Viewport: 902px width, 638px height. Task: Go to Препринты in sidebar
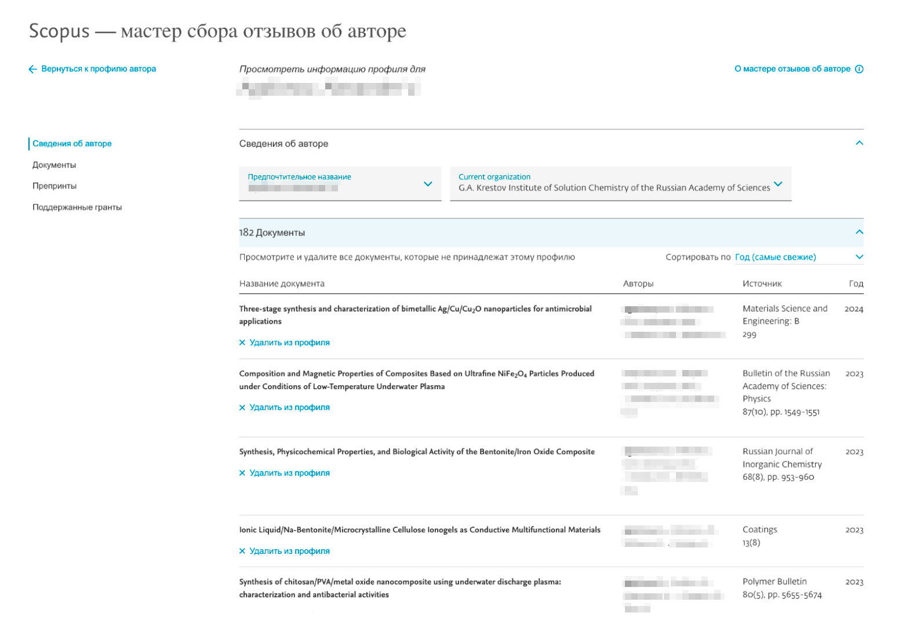[x=54, y=186]
